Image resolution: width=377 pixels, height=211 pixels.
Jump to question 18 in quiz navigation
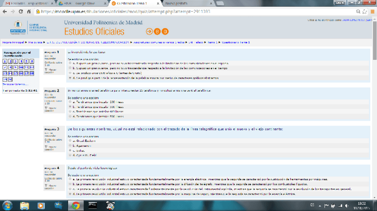(32, 74)
